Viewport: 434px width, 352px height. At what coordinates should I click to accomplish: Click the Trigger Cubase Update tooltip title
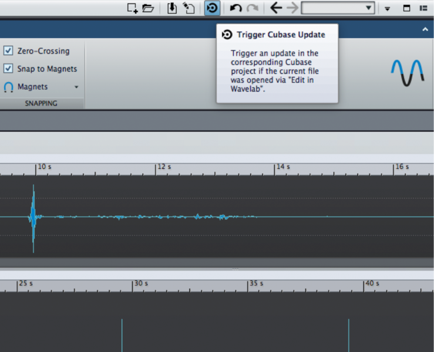point(281,35)
